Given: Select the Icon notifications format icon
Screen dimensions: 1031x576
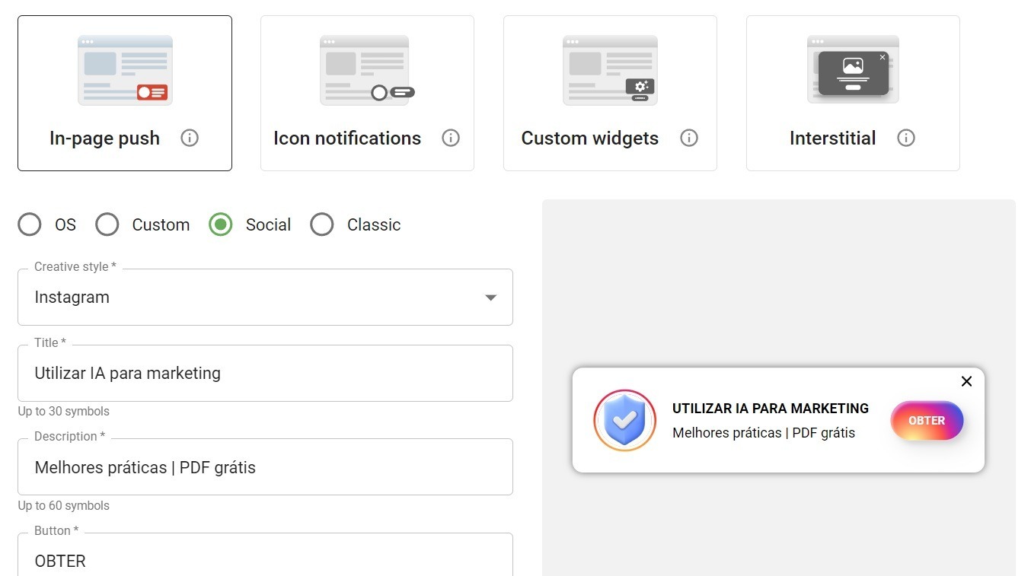Looking at the screenshot, I should (x=367, y=69).
